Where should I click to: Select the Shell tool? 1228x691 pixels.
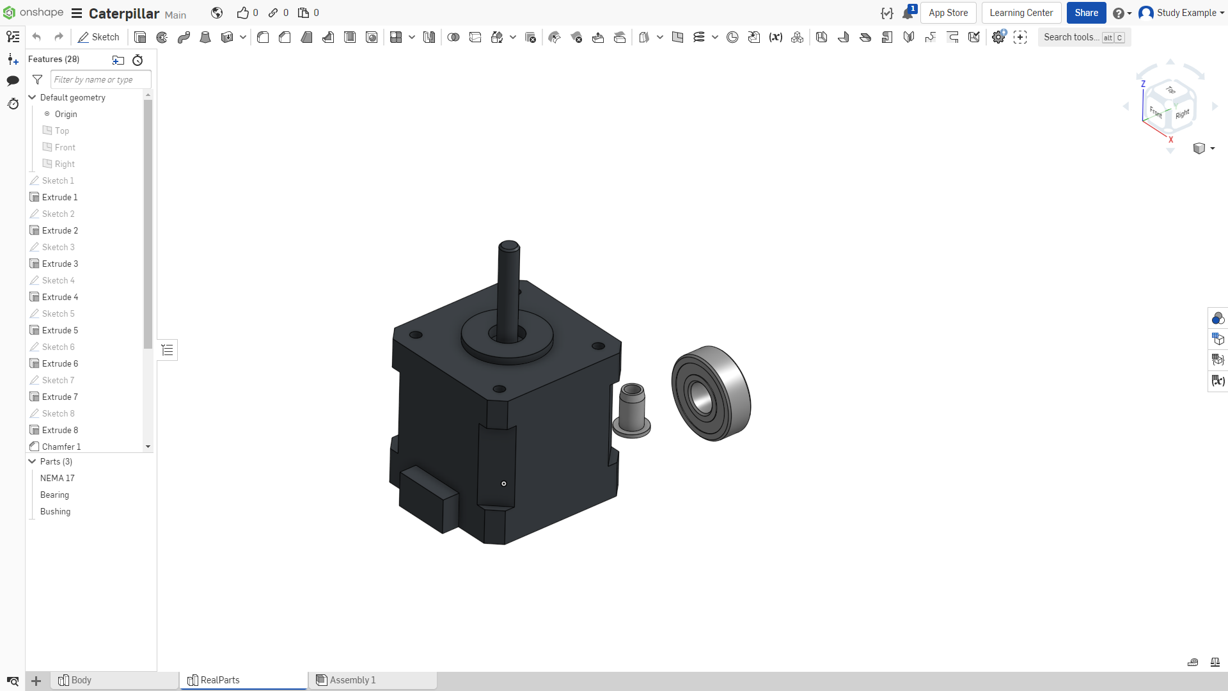click(350, 37)
